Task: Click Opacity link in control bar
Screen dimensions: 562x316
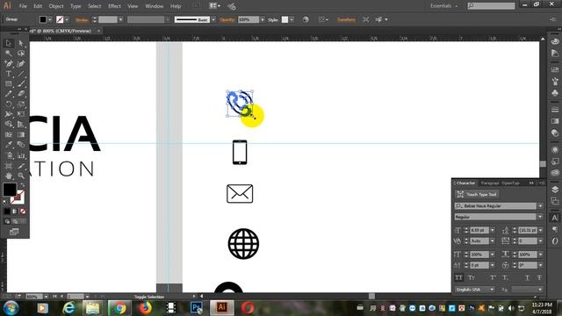Action: point(227,19)
